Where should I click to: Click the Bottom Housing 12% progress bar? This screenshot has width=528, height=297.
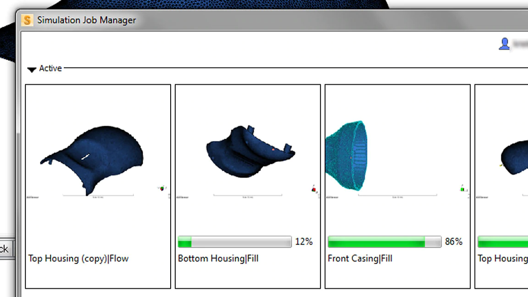[235, 242]
